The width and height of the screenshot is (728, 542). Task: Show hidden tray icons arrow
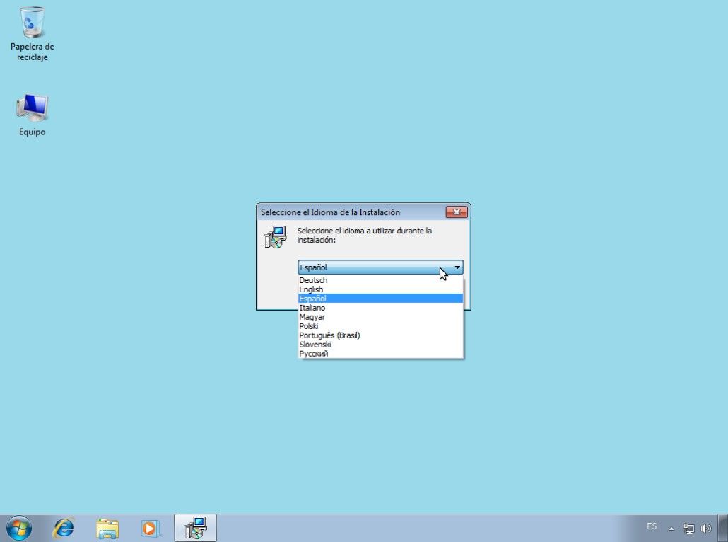click(x=671, y=529)
